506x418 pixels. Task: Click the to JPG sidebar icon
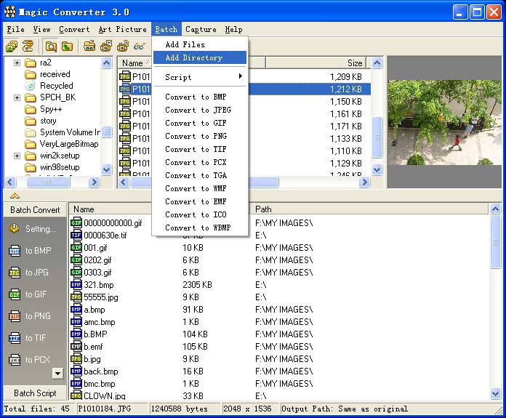tap(15, 273)
